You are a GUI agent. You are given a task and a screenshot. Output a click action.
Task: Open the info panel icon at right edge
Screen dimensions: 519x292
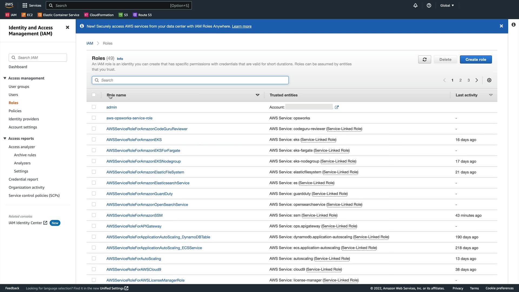(513, 25)
